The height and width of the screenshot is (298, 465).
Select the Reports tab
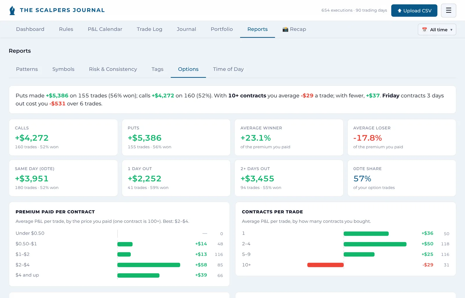pyautogui.click(x=257, y=29)
